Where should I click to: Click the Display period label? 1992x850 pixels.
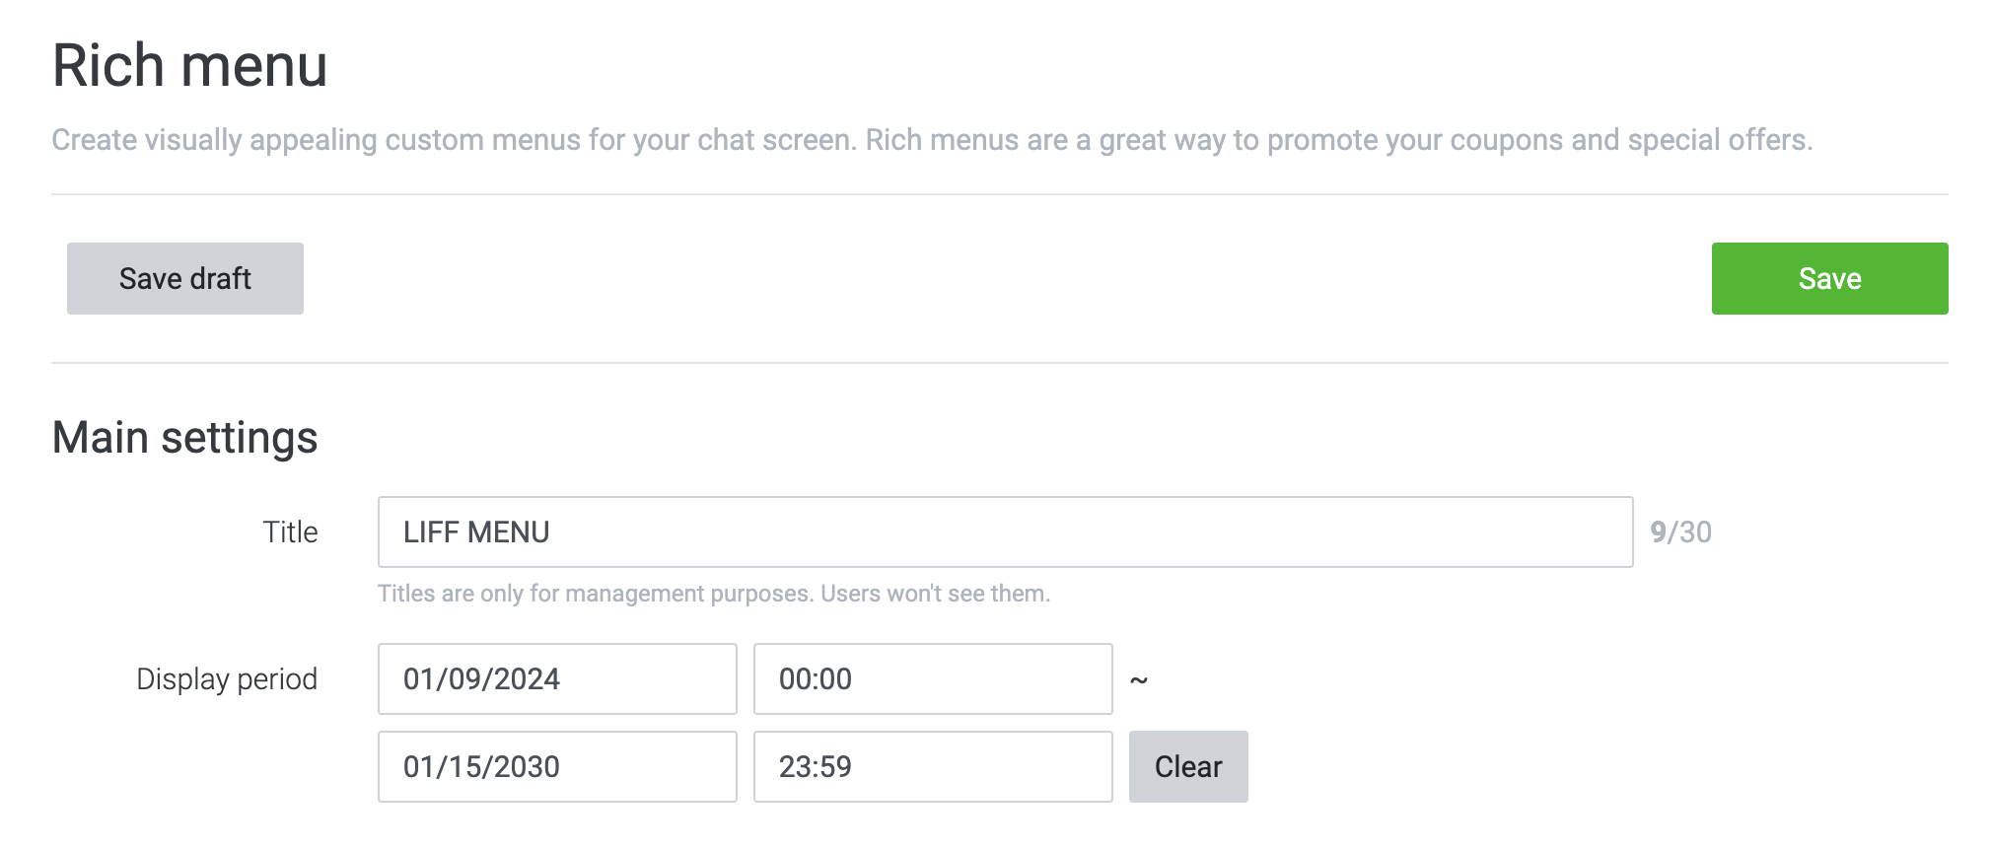pyautogui.click(x=228, y=678)
